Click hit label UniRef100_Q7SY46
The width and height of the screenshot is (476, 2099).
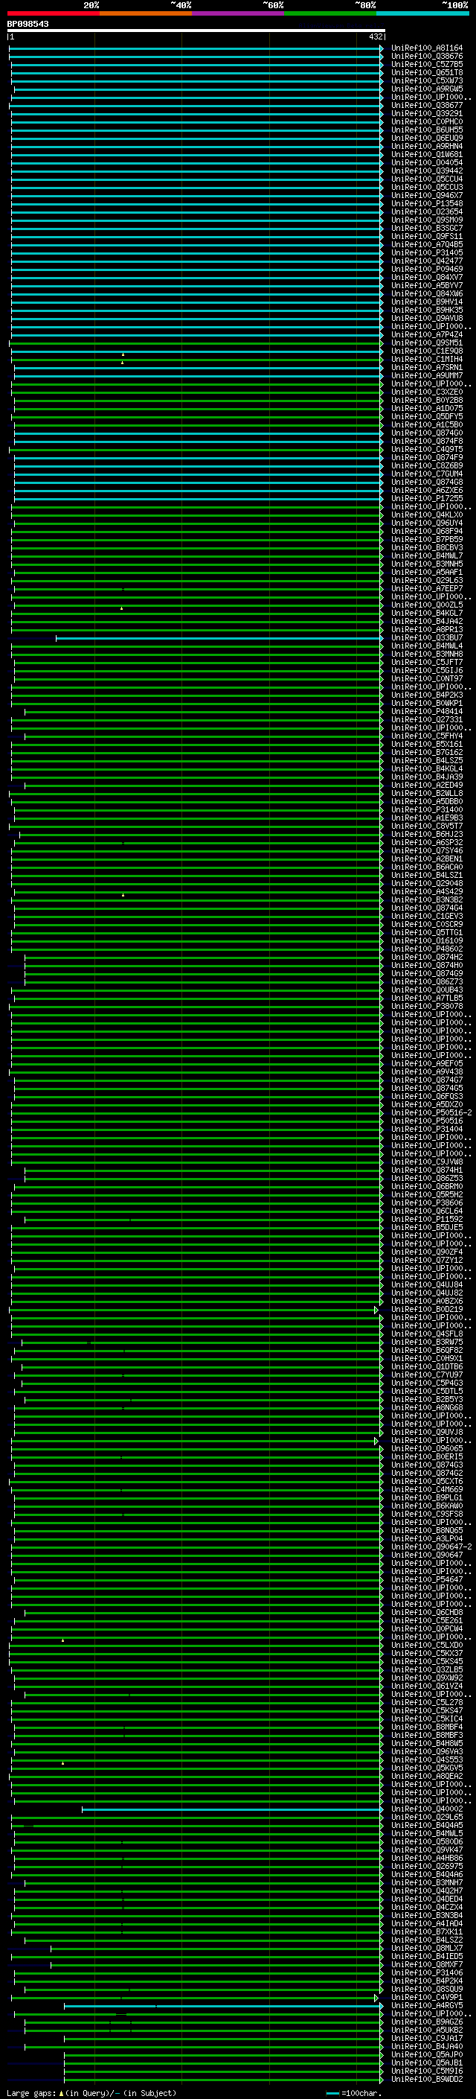pyautogui.click(x=426, y=850)
